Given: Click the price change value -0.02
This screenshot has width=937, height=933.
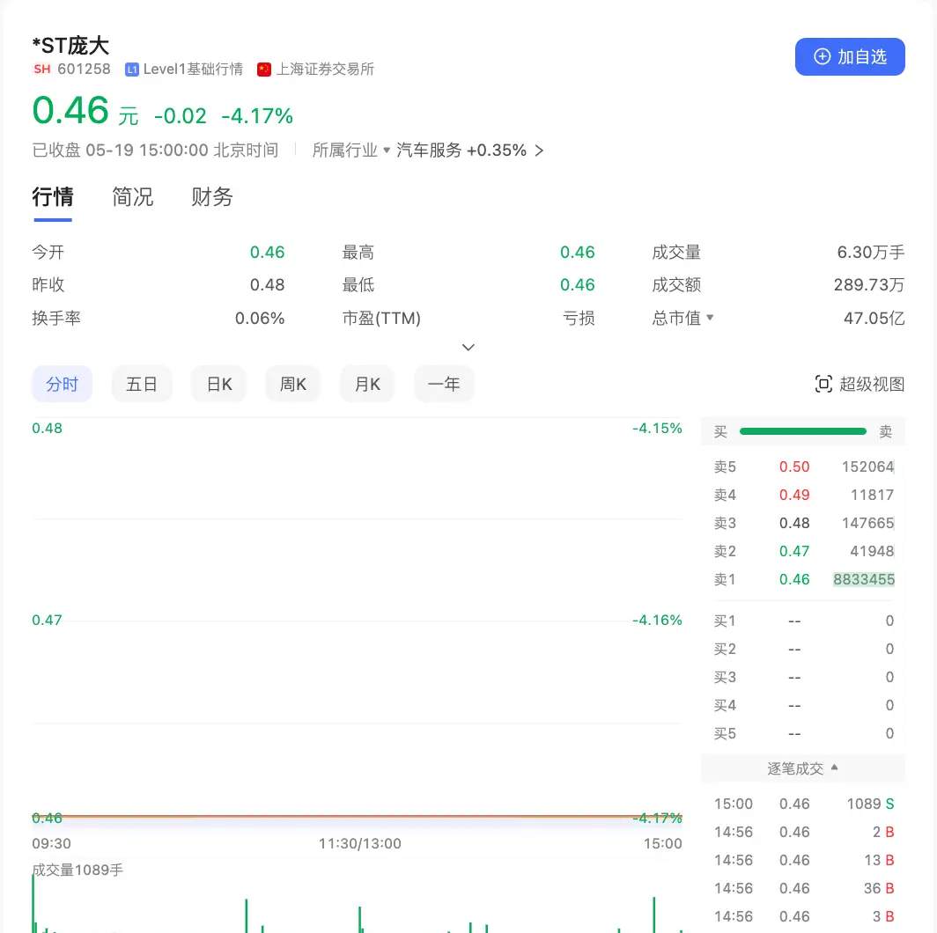Looking at the screenshot, I should [x=180, y=116].
